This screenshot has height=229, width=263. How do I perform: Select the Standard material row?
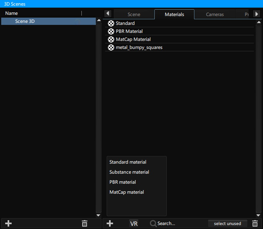[x=179, y=23]
